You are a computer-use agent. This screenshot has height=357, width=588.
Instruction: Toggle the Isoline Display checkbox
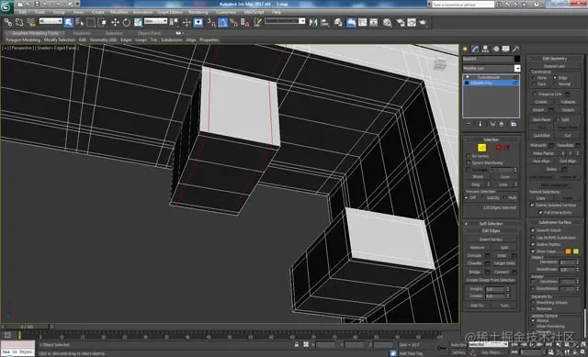[533, 244]
